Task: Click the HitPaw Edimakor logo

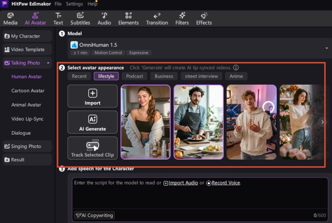Action: click(4, 3)
